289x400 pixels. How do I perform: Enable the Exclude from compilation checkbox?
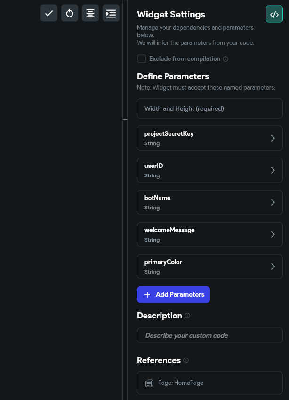[x=141, y=58]
